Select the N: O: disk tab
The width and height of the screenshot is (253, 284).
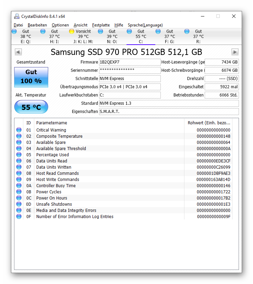coord(112,36)
